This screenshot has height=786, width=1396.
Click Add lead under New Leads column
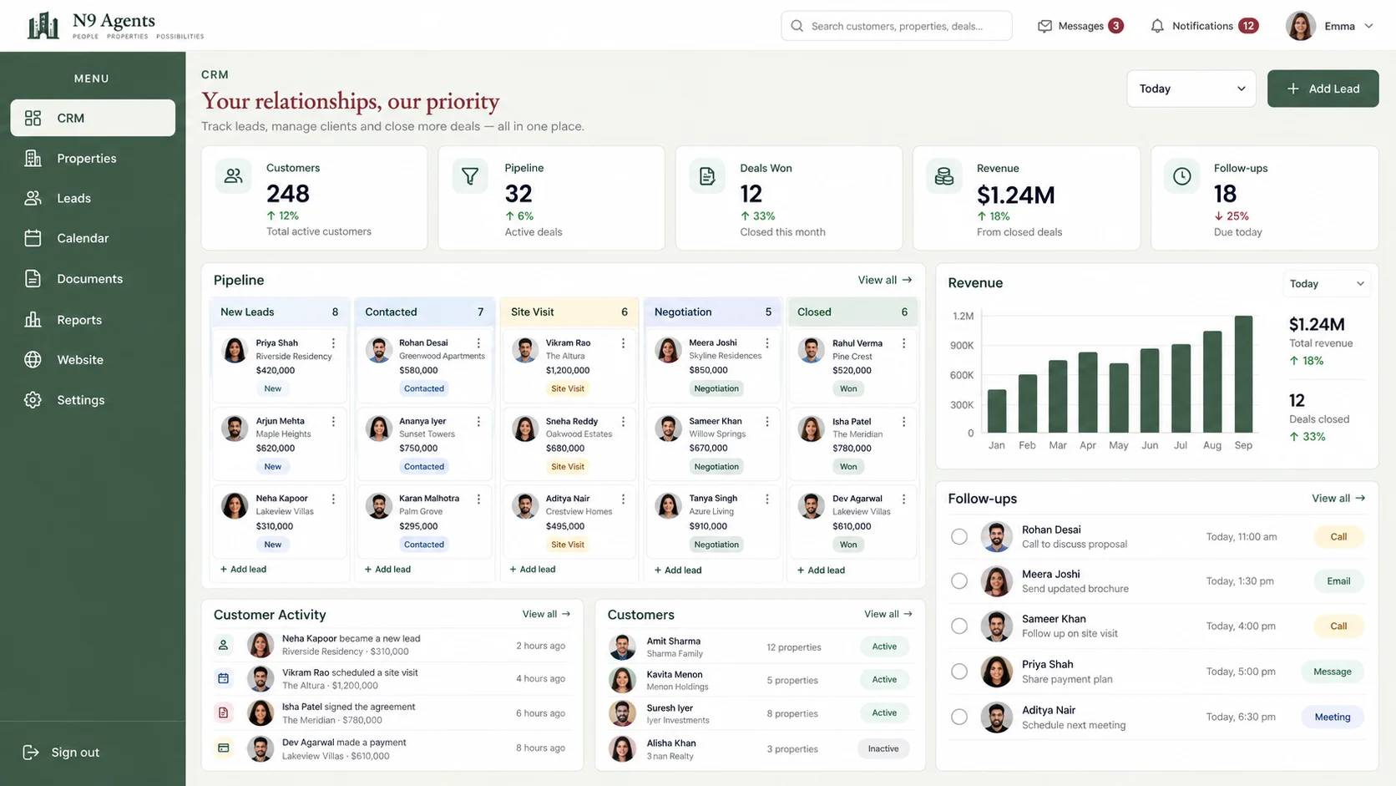(x=243, y=569)
